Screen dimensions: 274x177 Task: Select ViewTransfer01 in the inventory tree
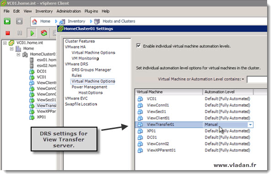[46, 106]
